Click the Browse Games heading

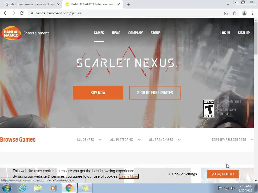pyautogui.click(x=18, y=139)
